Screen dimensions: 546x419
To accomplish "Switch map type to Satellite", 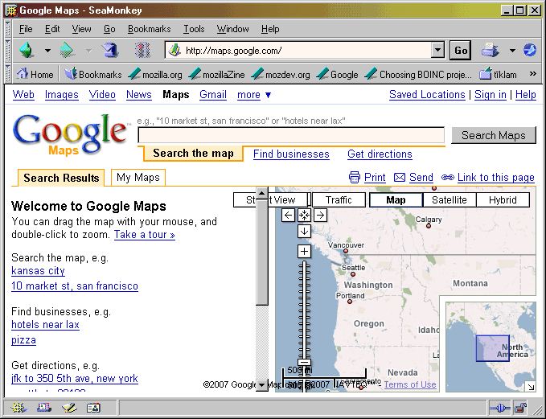I will point(450,200).
